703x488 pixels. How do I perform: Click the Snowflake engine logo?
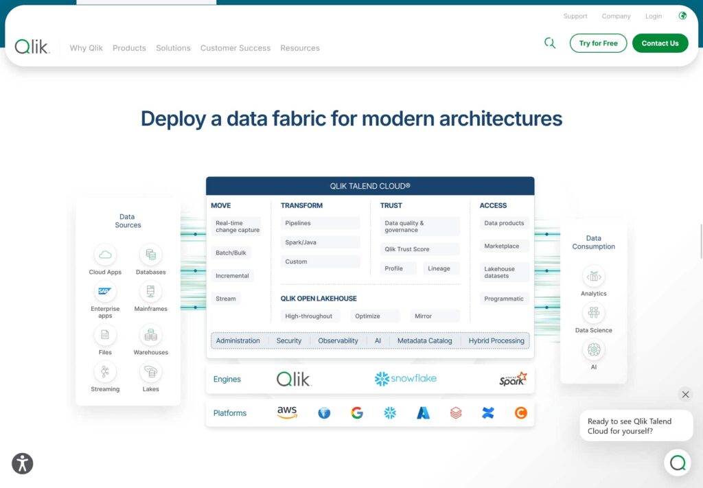pos(405,379)
